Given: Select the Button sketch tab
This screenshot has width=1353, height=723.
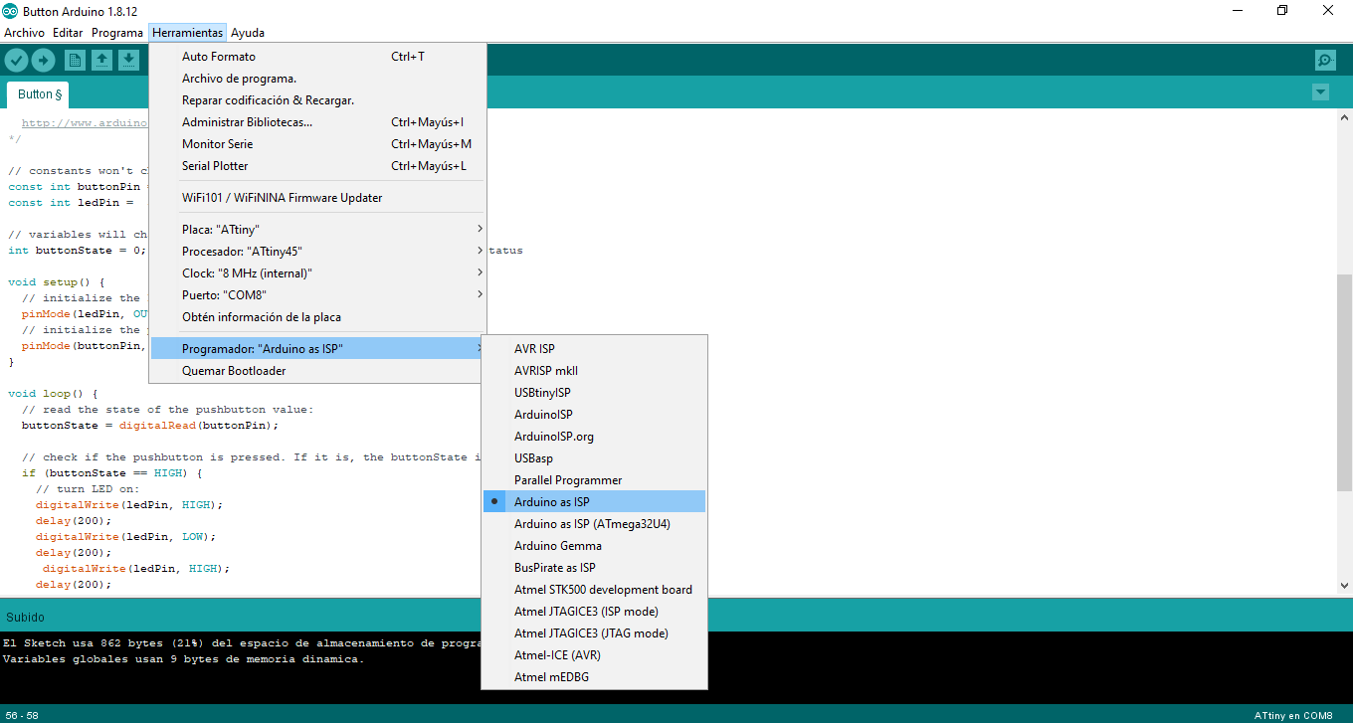Looking at the screenshot, I should tap(40, 94).
